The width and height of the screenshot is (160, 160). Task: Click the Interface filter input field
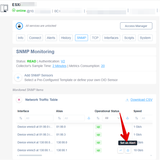pyautogui.click(x=39, y=118)
